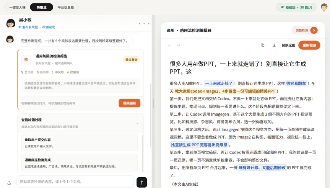Screen dimensions: 330x188
Task: Click the highlighted phrase 很容易翻车
Action: tap(296, 83)
